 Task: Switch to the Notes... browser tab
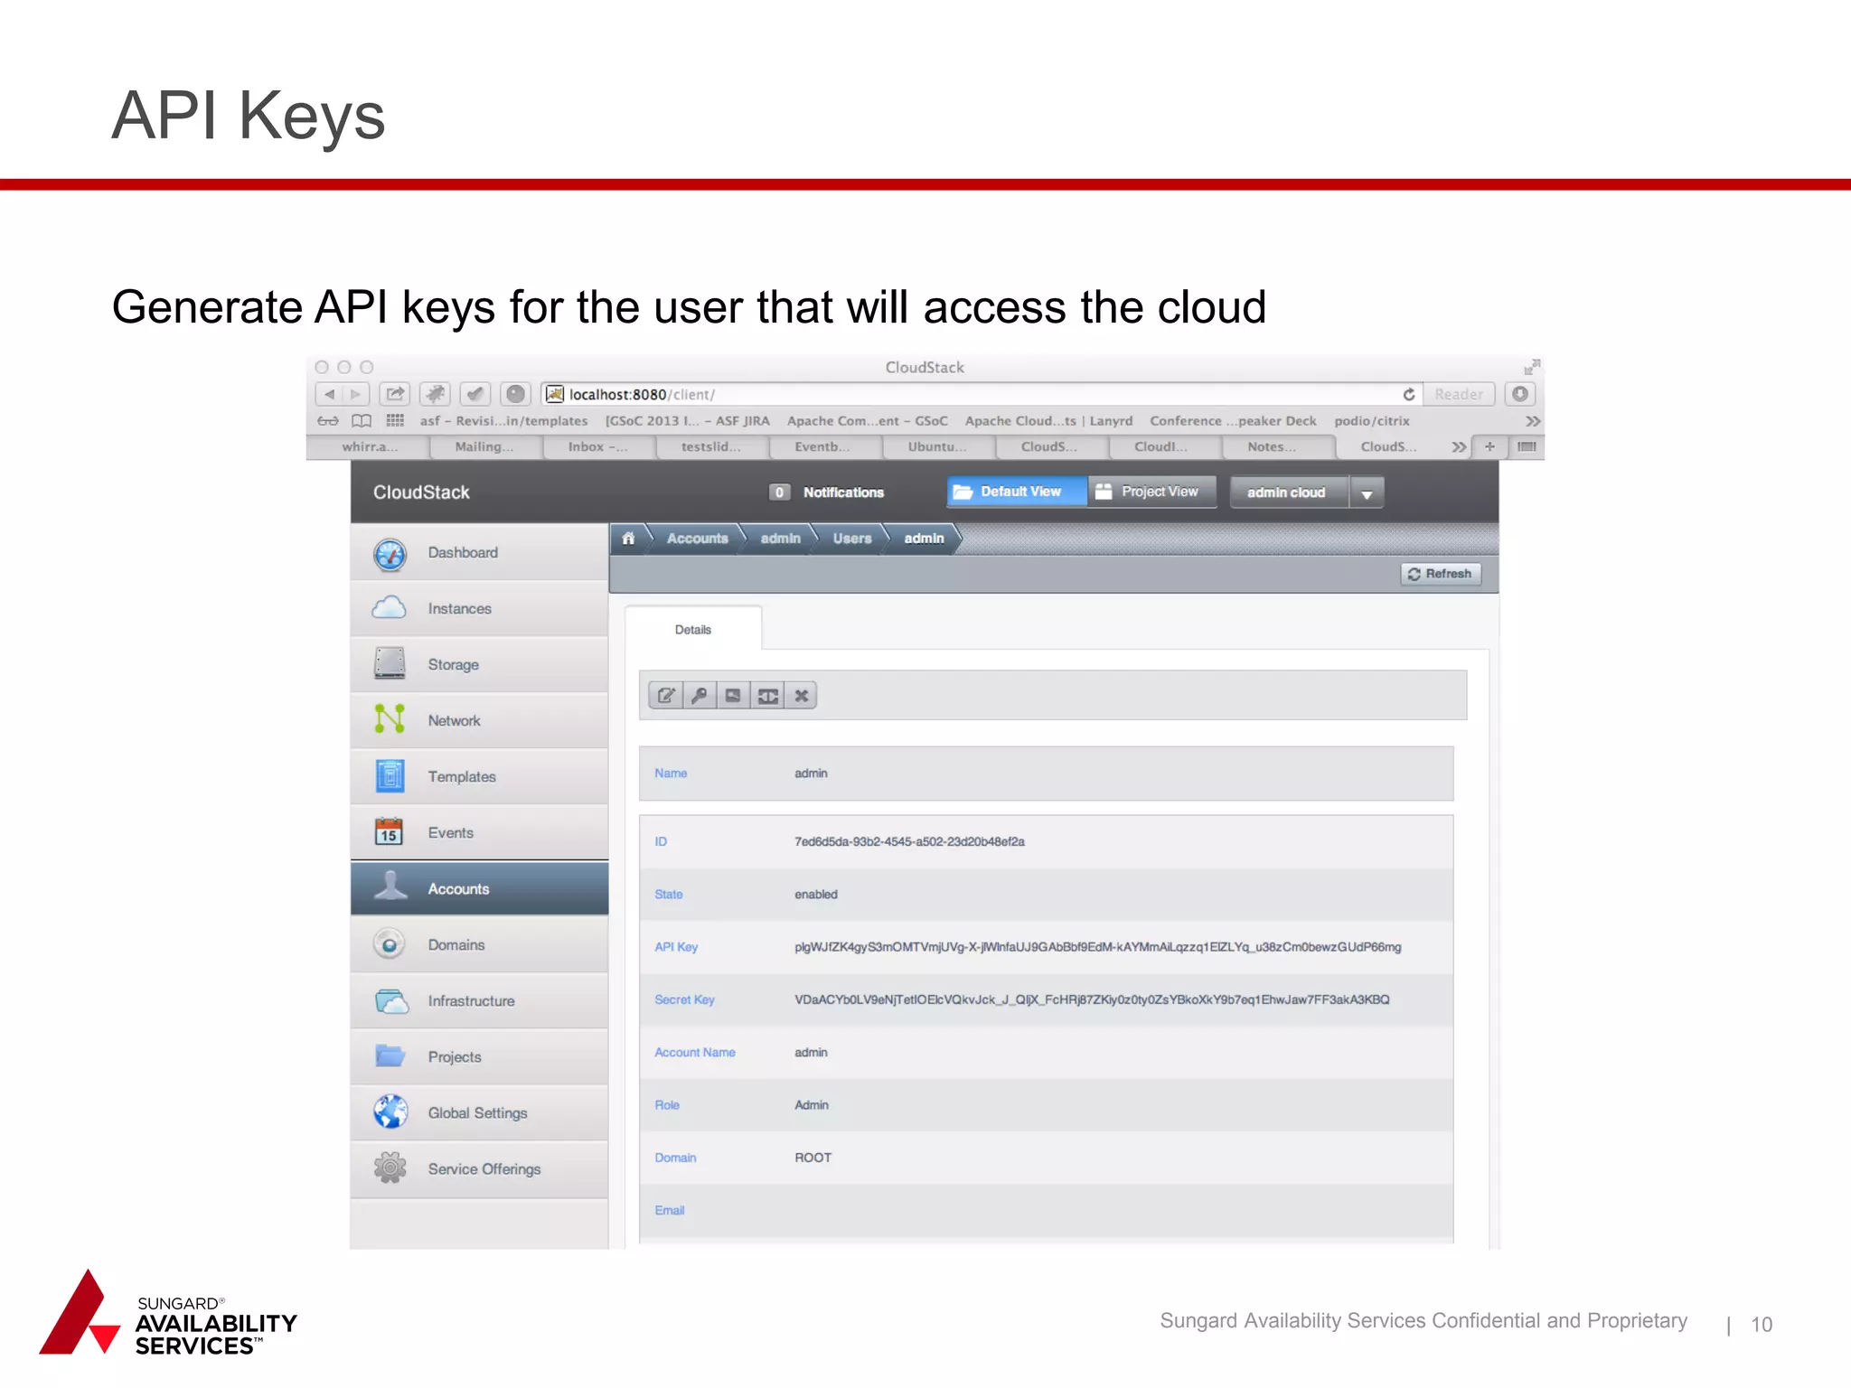pos(1272,446)
